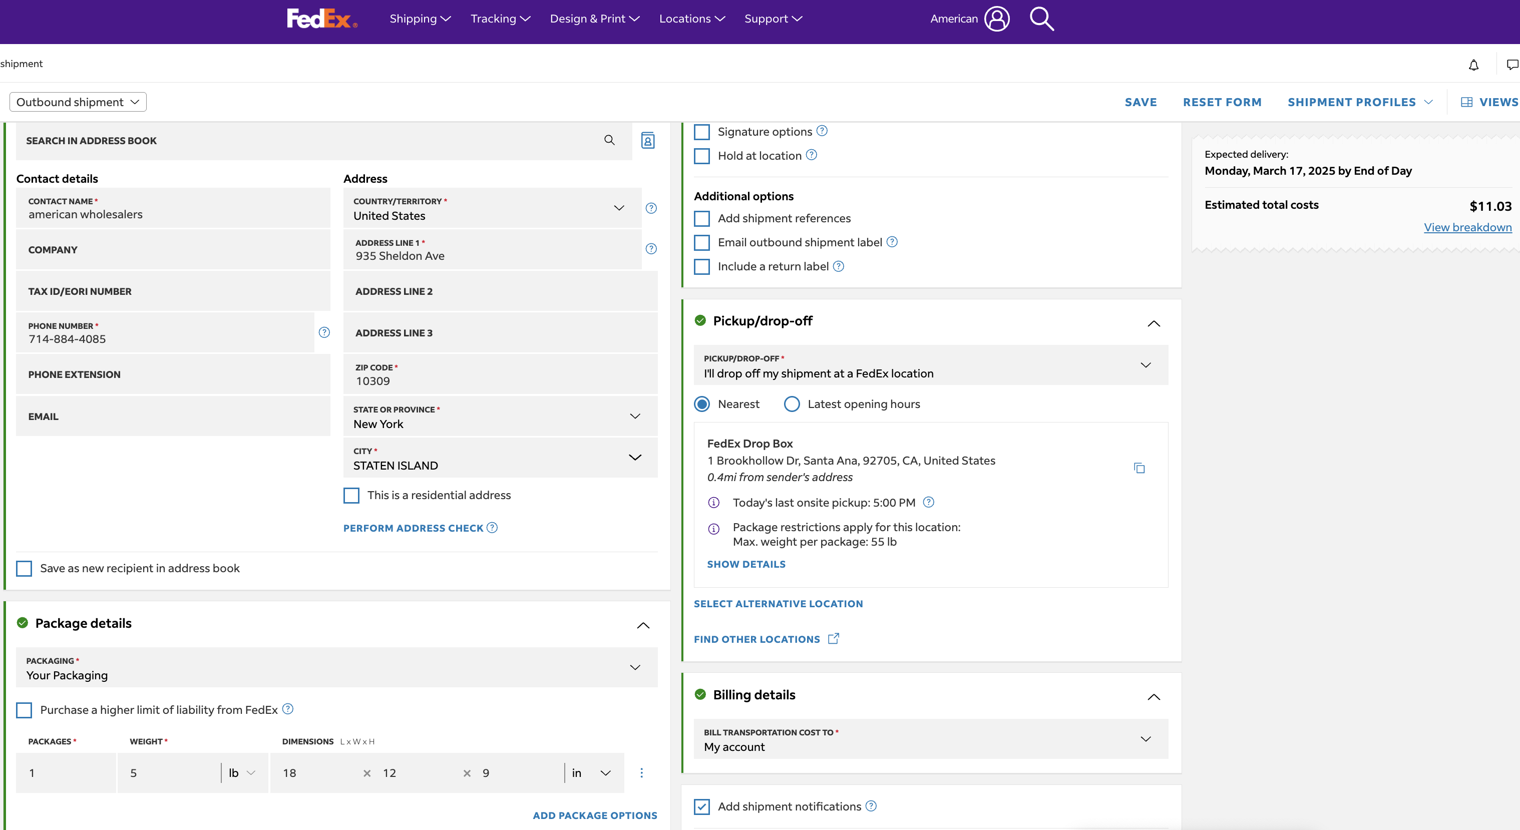Change weight unit from lb

pos(242,773)
